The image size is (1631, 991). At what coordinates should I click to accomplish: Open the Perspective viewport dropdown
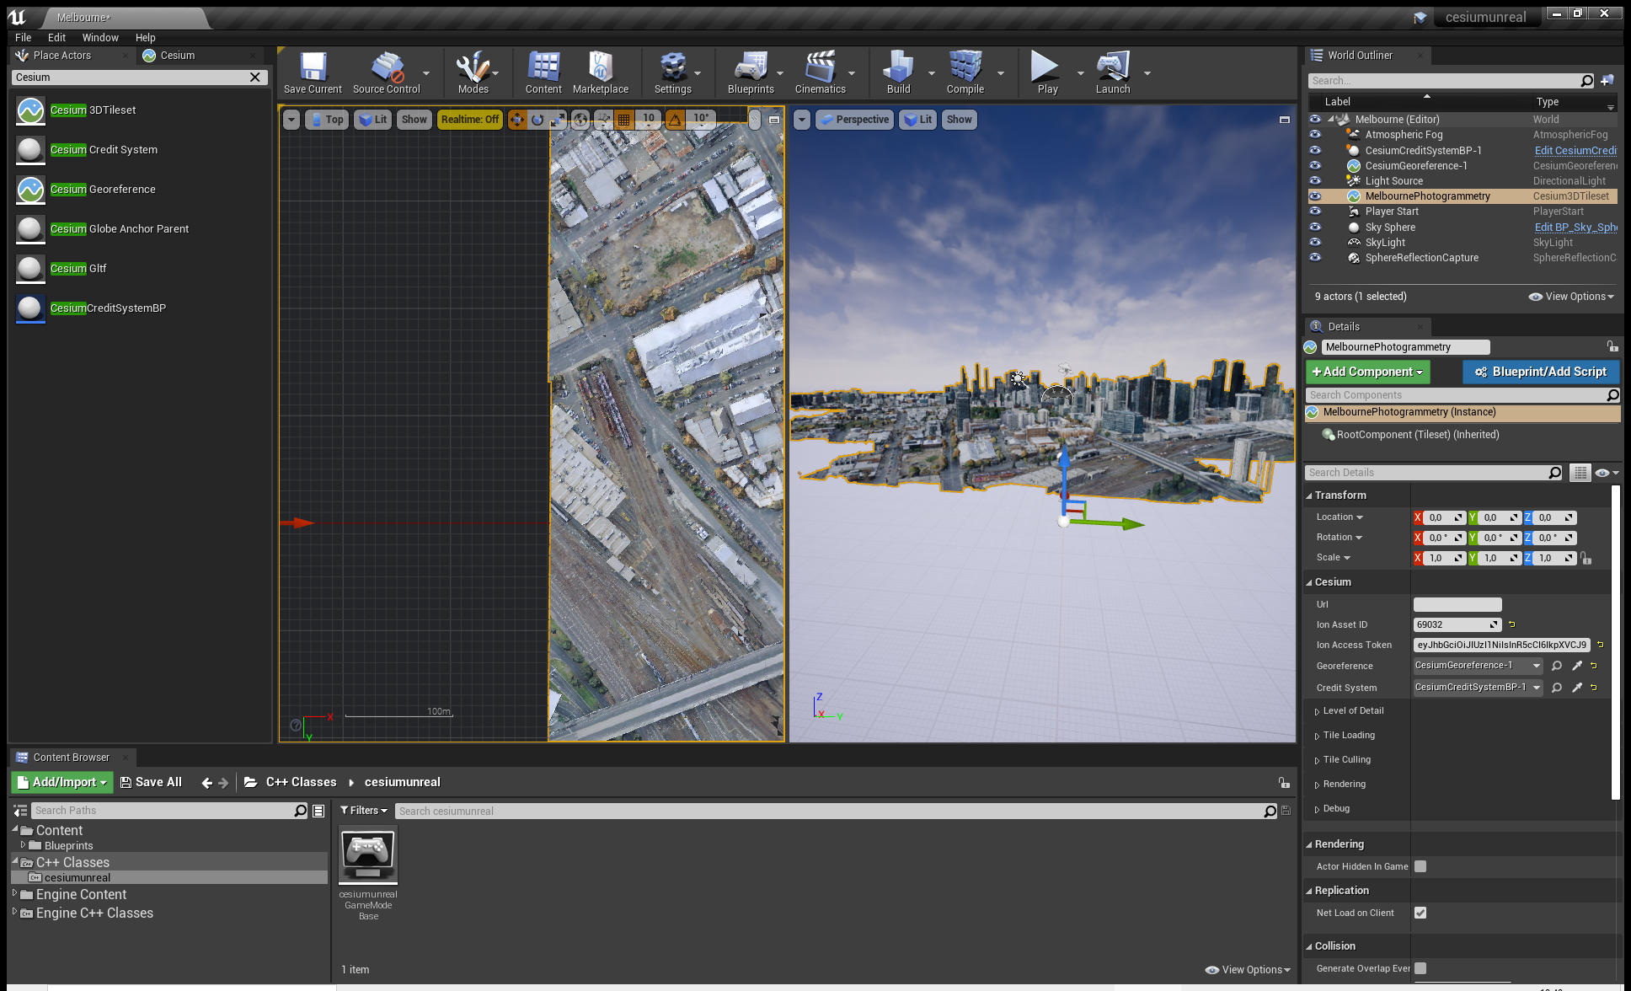tap(853, 119)
